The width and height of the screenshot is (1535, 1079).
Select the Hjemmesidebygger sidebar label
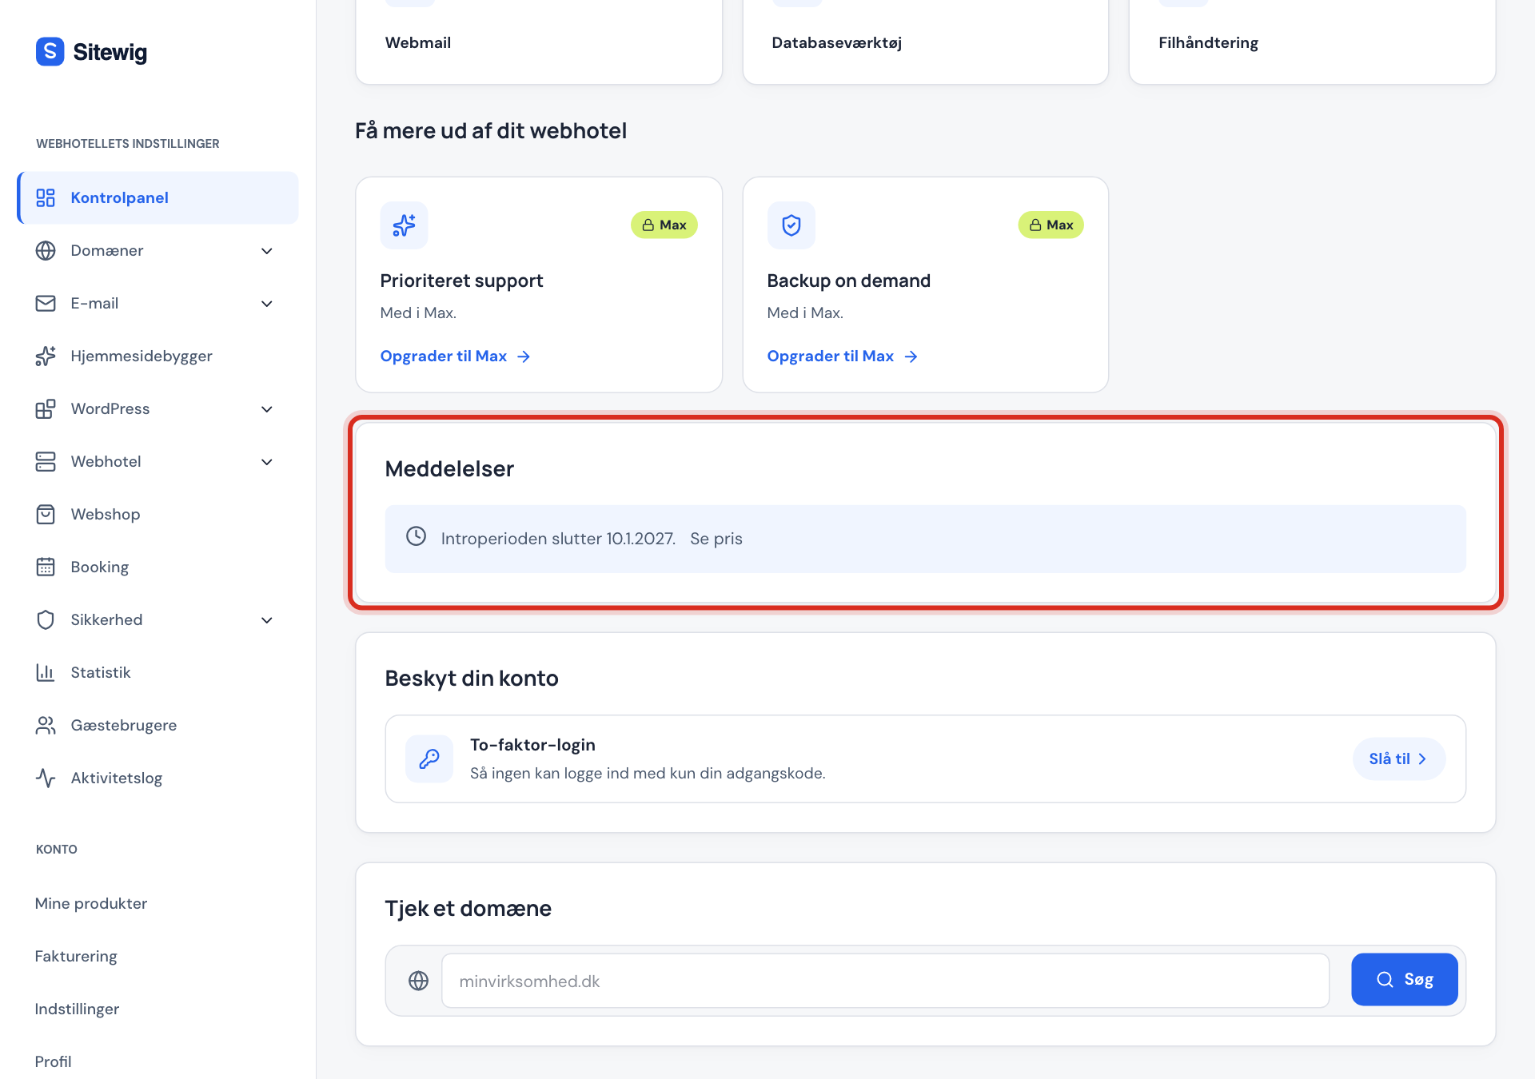pos(142,356)
